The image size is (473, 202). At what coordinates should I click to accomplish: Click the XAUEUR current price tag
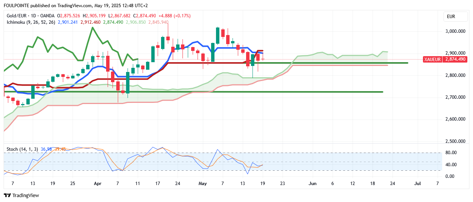[x=445, y=60]
